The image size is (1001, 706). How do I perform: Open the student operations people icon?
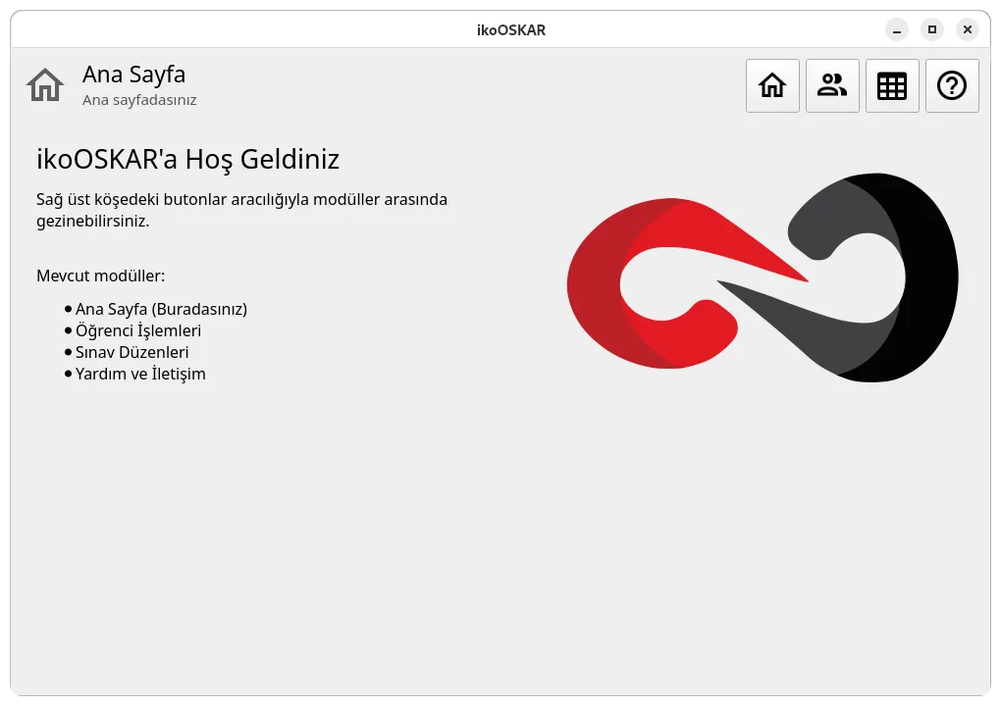click(832, 85)
